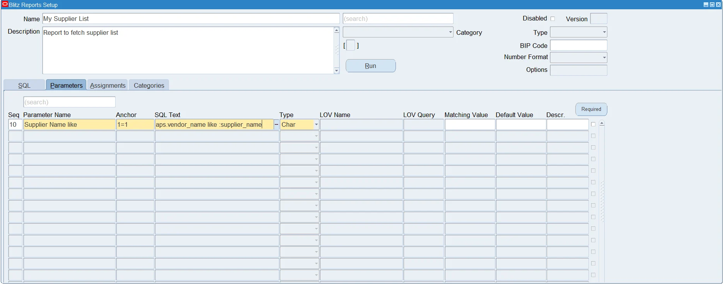723x284 pixels.
Task: Click the Version field
Action: tap(599, 19)
